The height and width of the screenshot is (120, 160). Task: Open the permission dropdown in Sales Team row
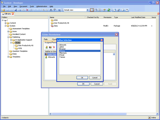[114, 54]
